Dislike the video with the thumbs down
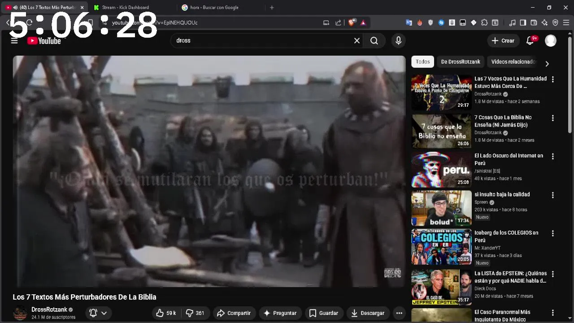The width and height of the screenshot is (574, 323). click(x=196, y=313)
